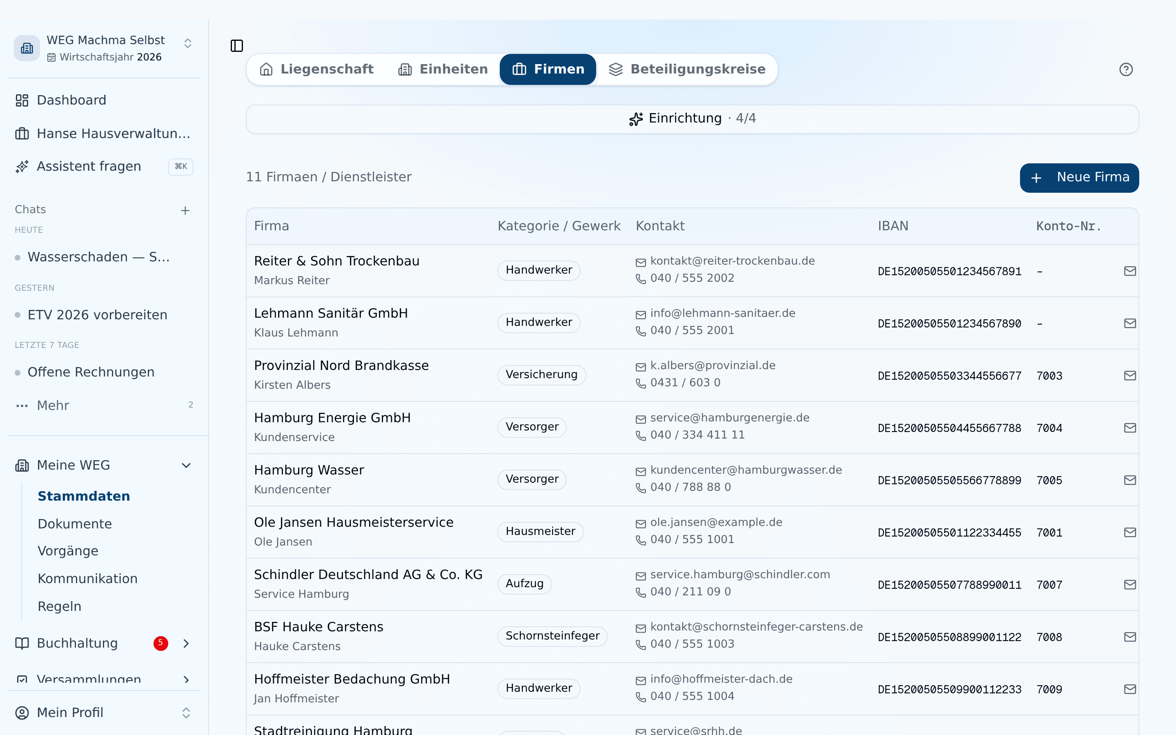Open Dashboard from the sidebar
The image size is (1176, 735).
click(x=104, y=100)
